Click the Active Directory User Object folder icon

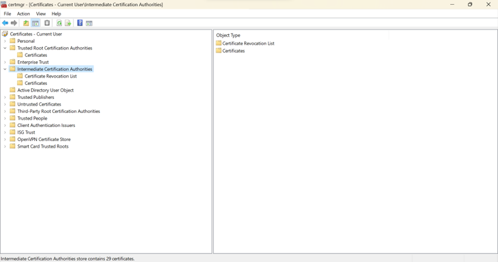[x=12, y=90]
